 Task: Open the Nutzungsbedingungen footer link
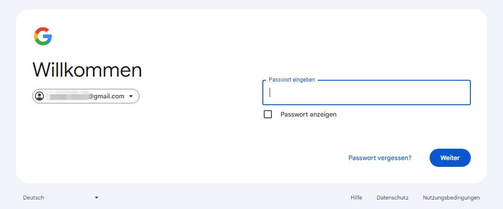point(451,198)
